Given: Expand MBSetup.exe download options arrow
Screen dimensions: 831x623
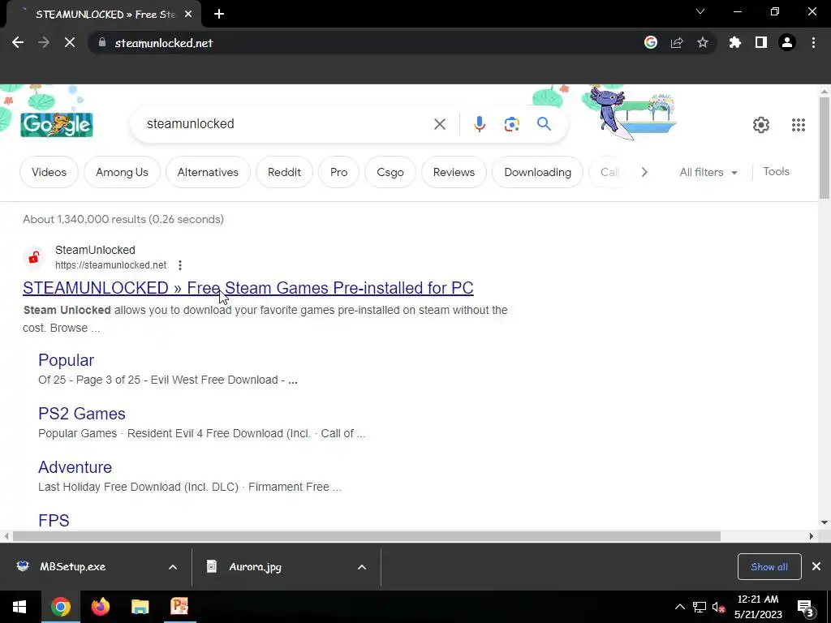Looking at the screenshot, I should (173, 567).
